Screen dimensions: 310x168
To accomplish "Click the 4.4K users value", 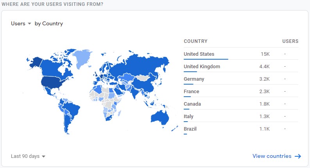I will pos(265,66).
